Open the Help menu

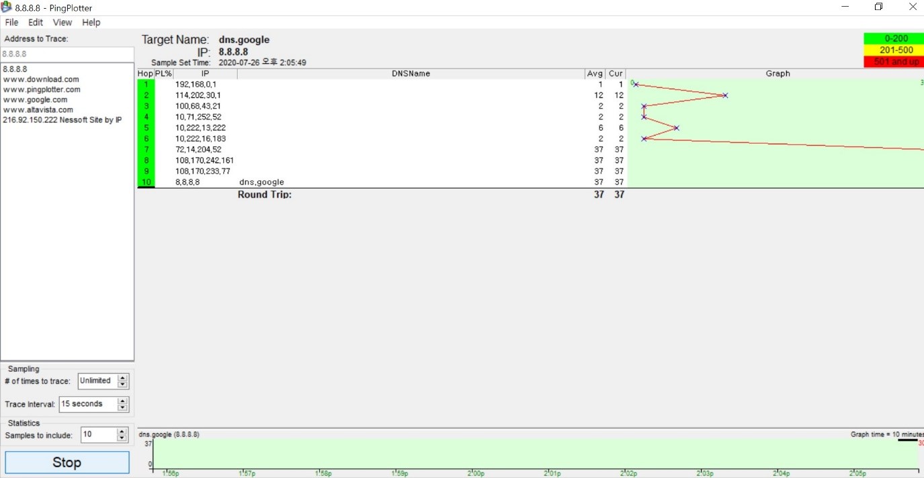(91, 22)
